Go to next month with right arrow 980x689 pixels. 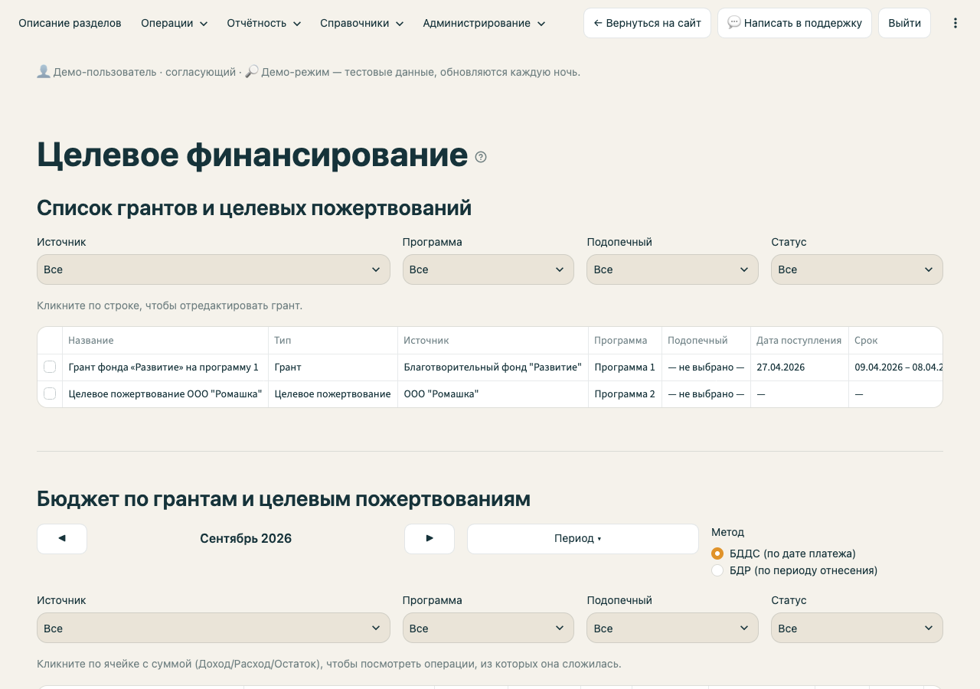(x=430, y=538)
